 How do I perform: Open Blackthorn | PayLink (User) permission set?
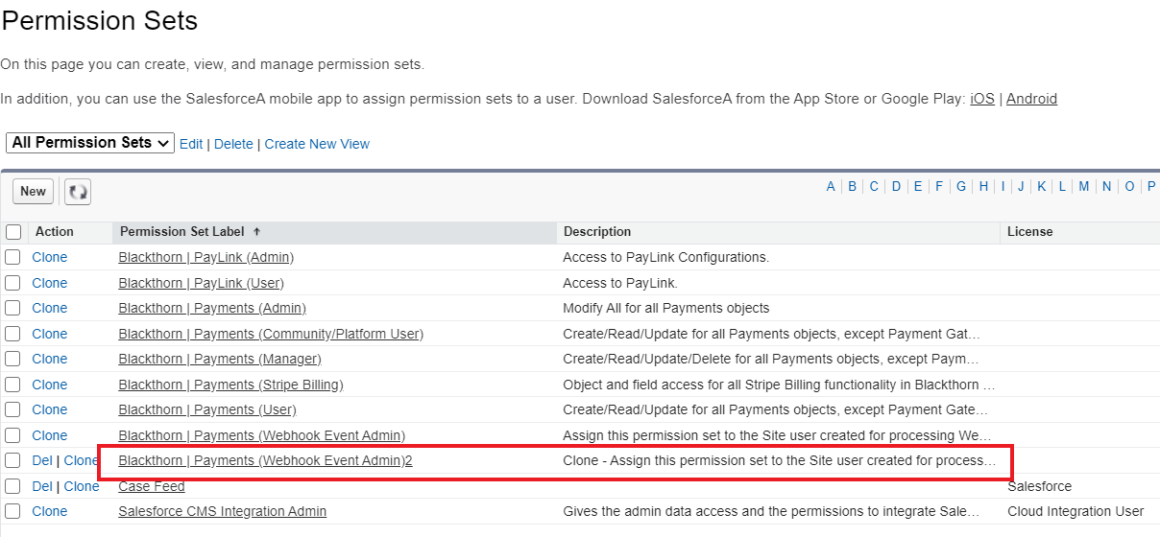(x=201, y=283)
